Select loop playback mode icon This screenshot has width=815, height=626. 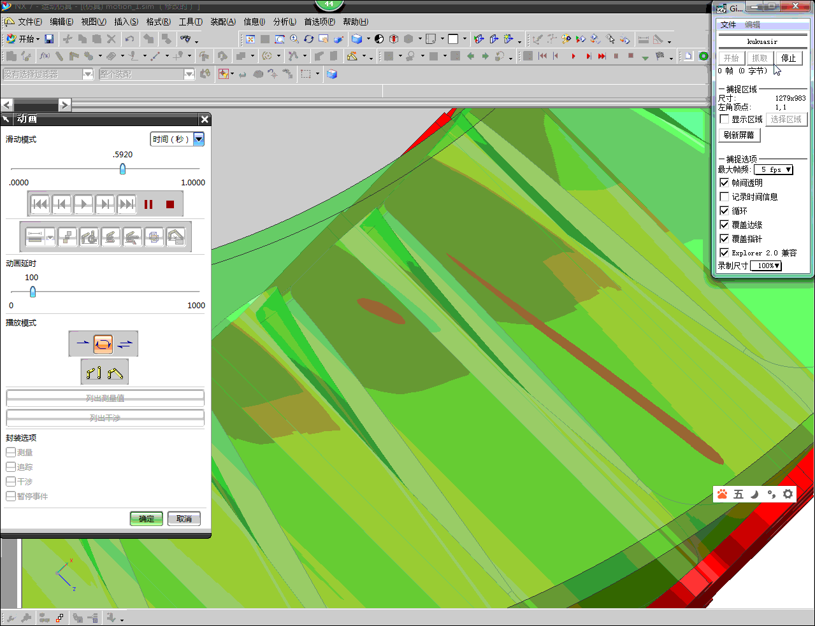coord(103,344)
